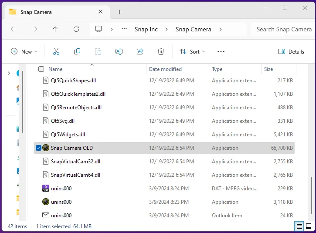Click the Qt5Svg.dll file icon
316x233 pixels.
coord(46,121)
